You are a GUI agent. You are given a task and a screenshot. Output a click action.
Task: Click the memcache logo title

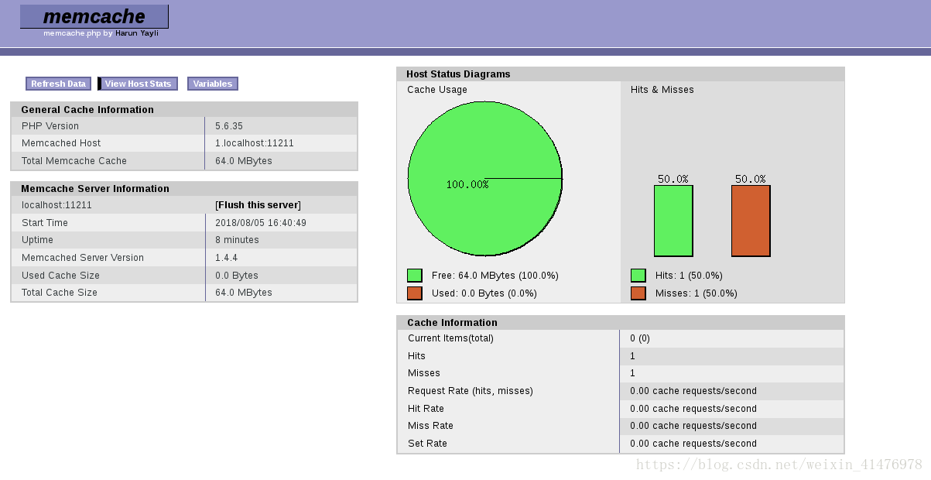[94, 16]
